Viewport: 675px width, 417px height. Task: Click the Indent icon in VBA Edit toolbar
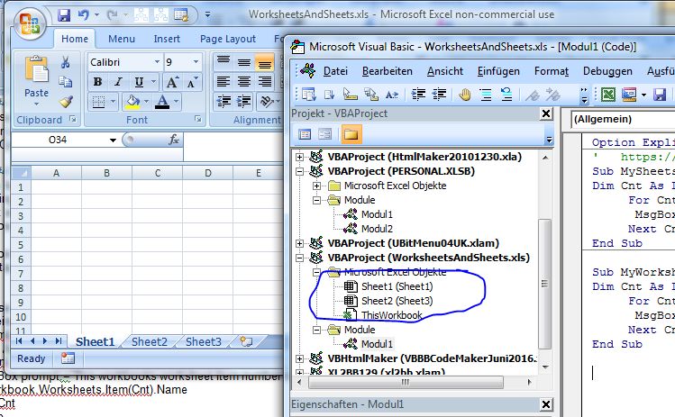pyautogui.click(x=418, y=95)
